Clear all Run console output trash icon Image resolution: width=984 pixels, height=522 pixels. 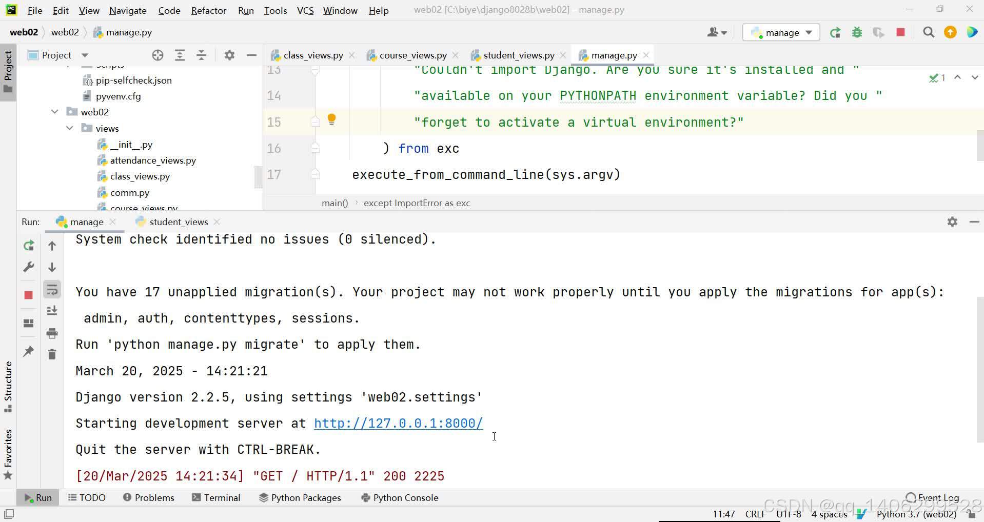coord(52,354)
